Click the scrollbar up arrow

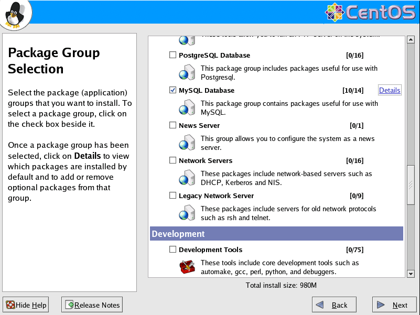(411, 40)
